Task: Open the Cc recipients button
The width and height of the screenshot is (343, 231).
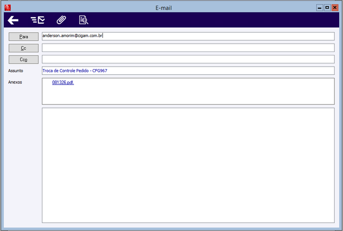Action: tap(24, 48)
